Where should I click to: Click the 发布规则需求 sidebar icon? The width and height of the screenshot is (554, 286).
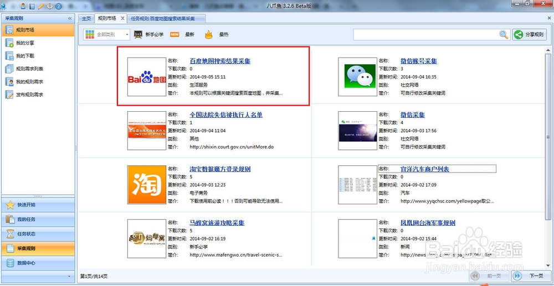click(x=9, y=95)
